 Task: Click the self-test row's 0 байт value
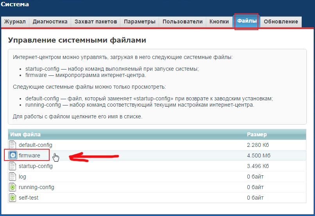(x=255, y=198)
